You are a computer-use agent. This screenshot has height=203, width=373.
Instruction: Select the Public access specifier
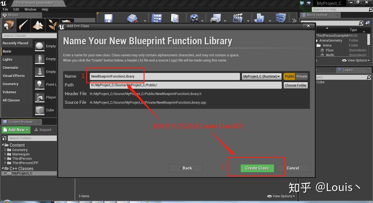click(289, 76)
